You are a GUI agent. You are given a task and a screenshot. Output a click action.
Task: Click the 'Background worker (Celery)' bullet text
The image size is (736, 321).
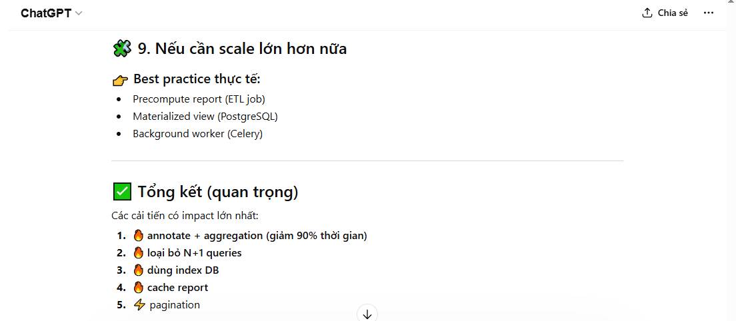click(197, 134)
